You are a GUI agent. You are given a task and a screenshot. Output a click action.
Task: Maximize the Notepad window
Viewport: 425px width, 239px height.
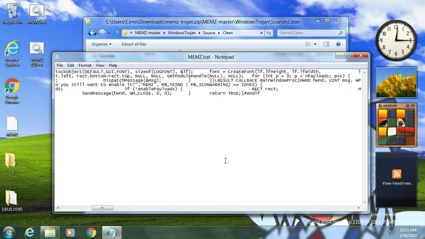tap(349, 56)
